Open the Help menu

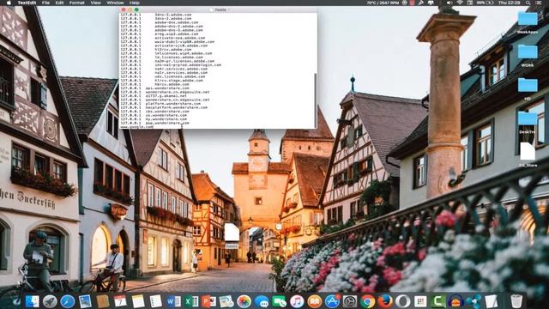pos(135,3)
